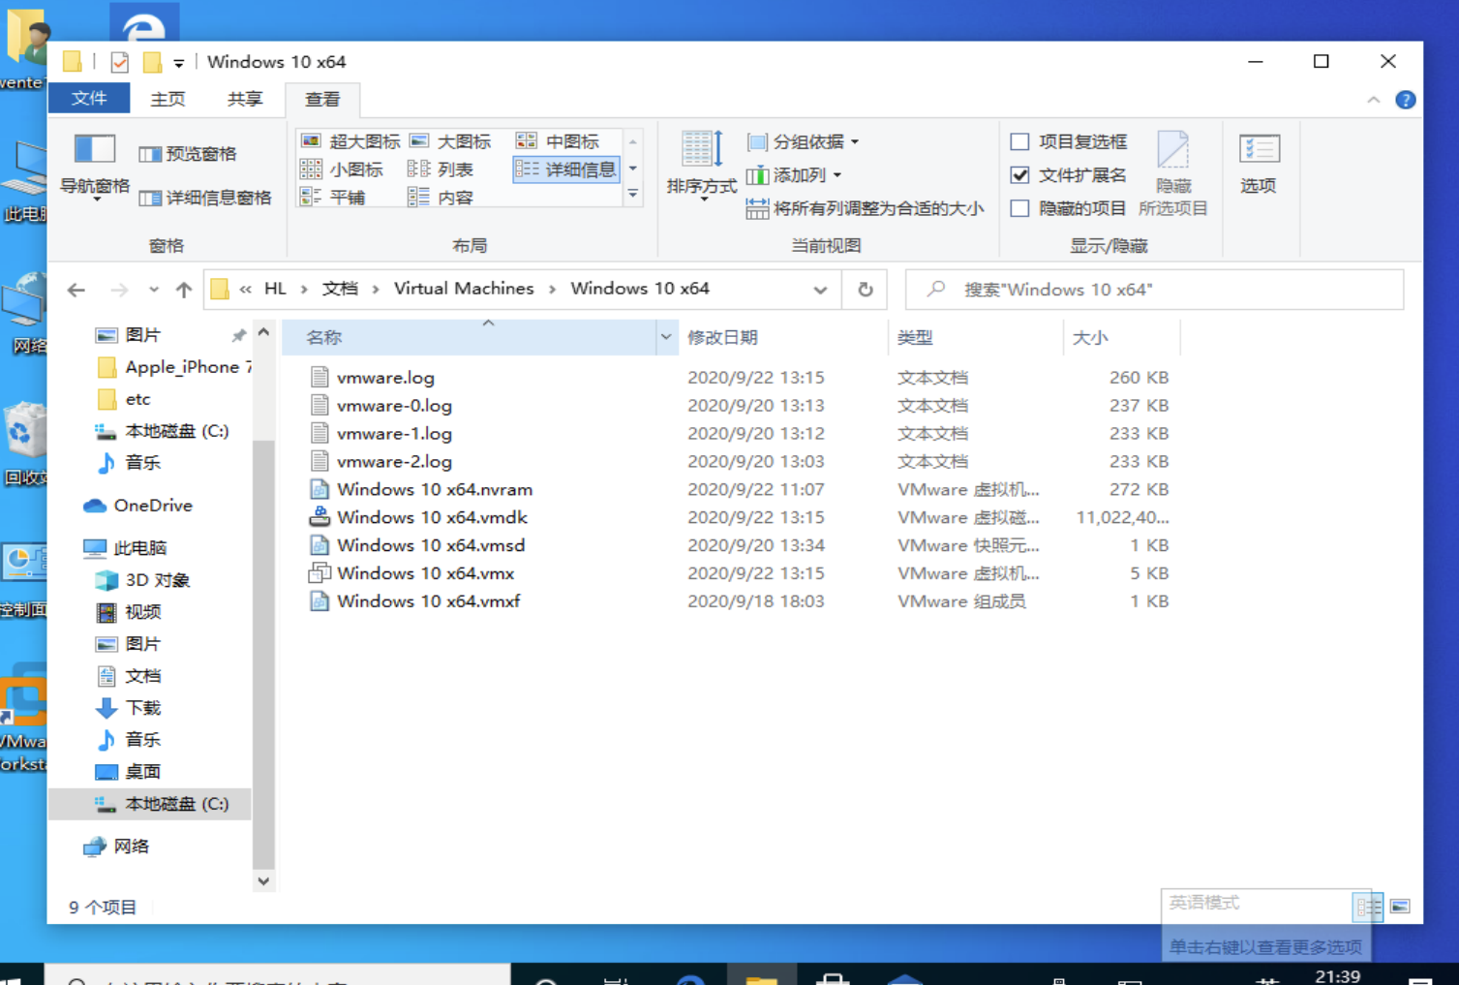Switch layout to Large icons (大图标)
This screenshot has height=985, width=1459.
tap(450, 141)
